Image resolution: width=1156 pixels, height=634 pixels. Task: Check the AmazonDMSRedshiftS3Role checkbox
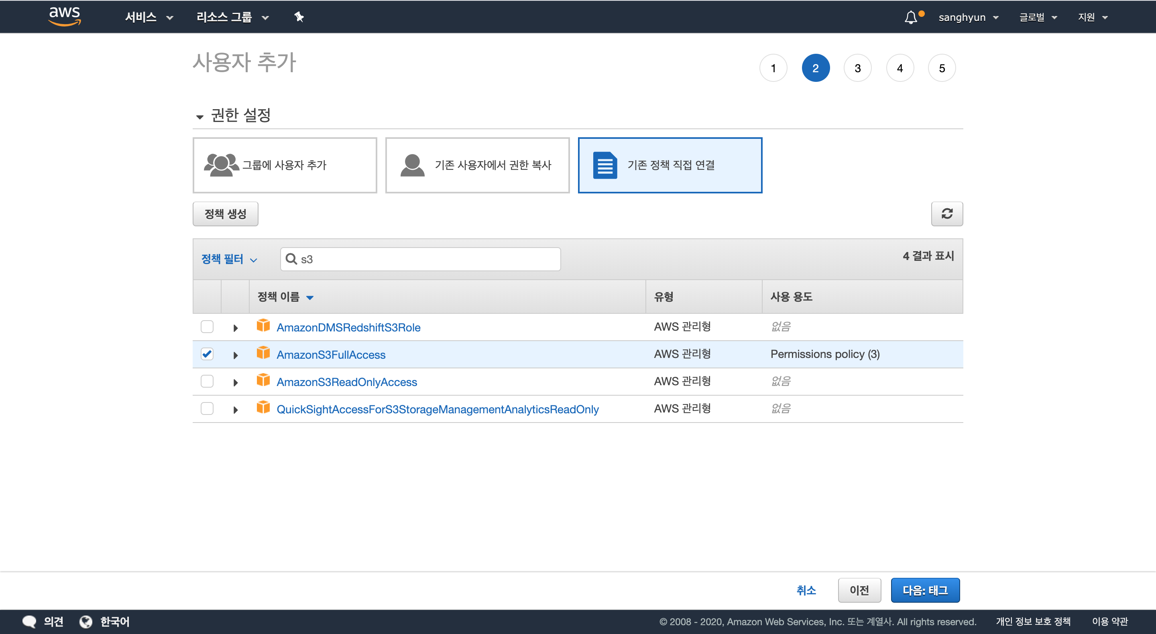(x=207, y=327)
